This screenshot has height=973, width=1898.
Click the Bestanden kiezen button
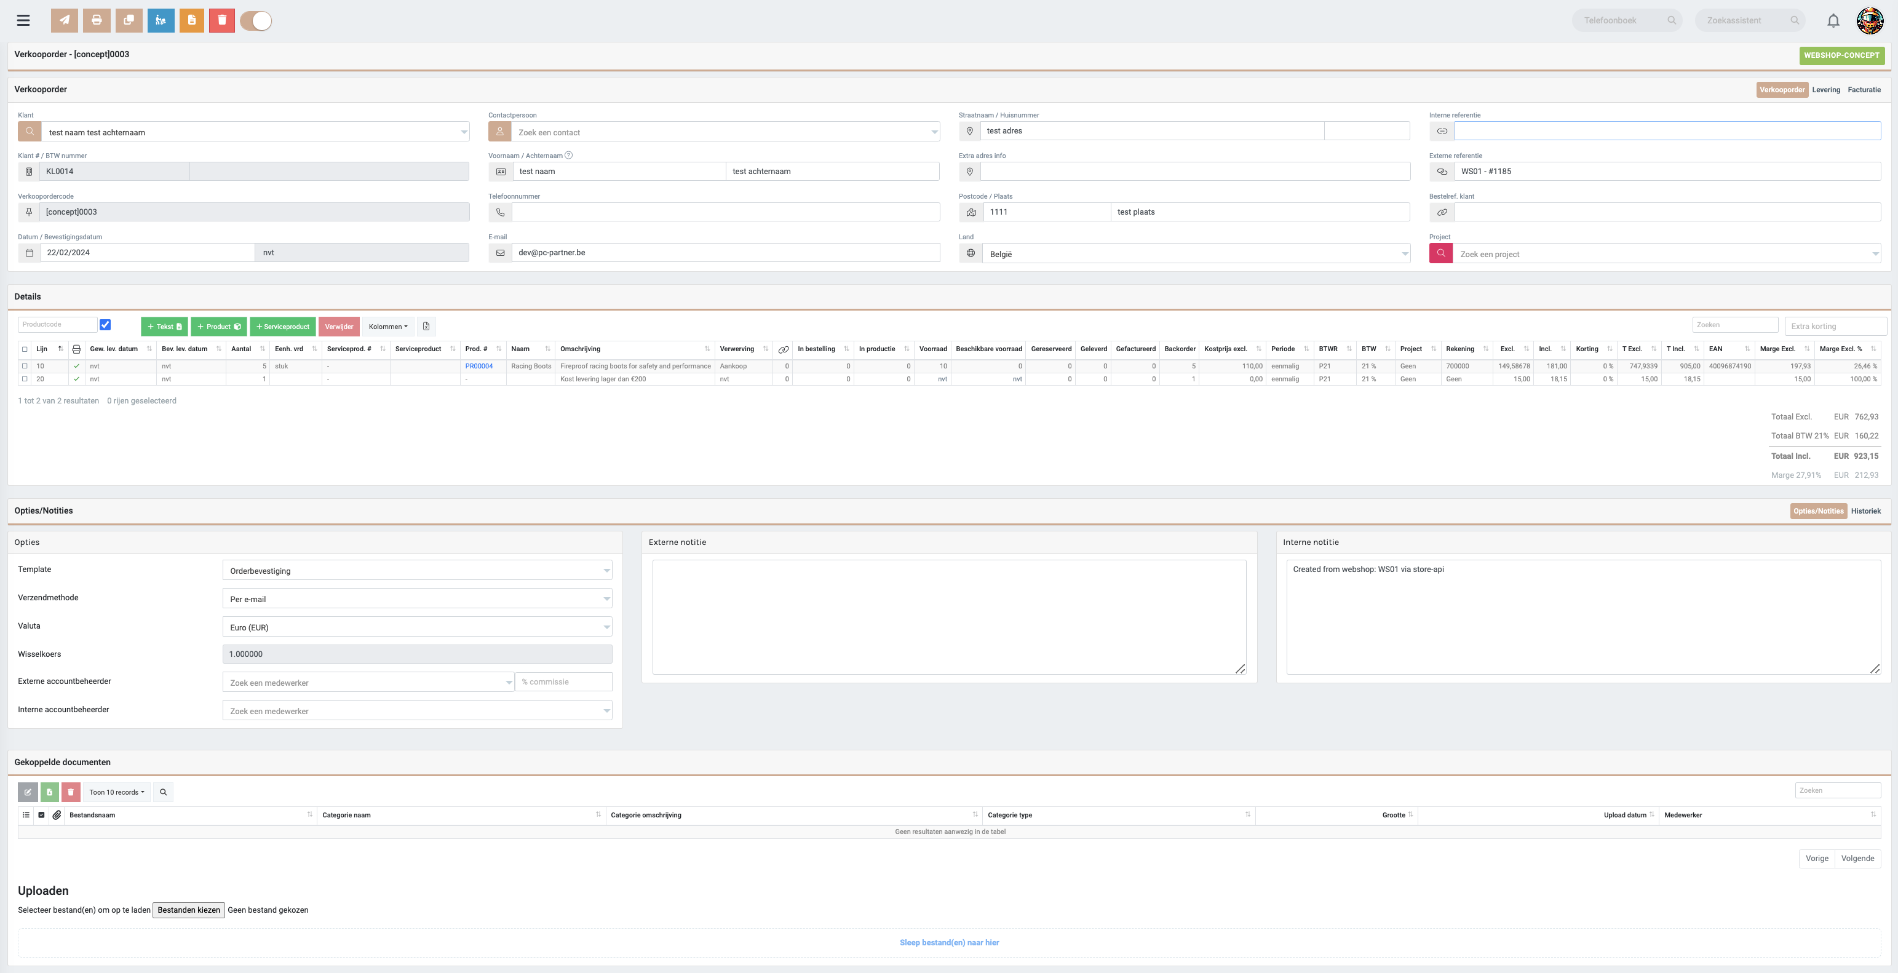click(189, 910)
